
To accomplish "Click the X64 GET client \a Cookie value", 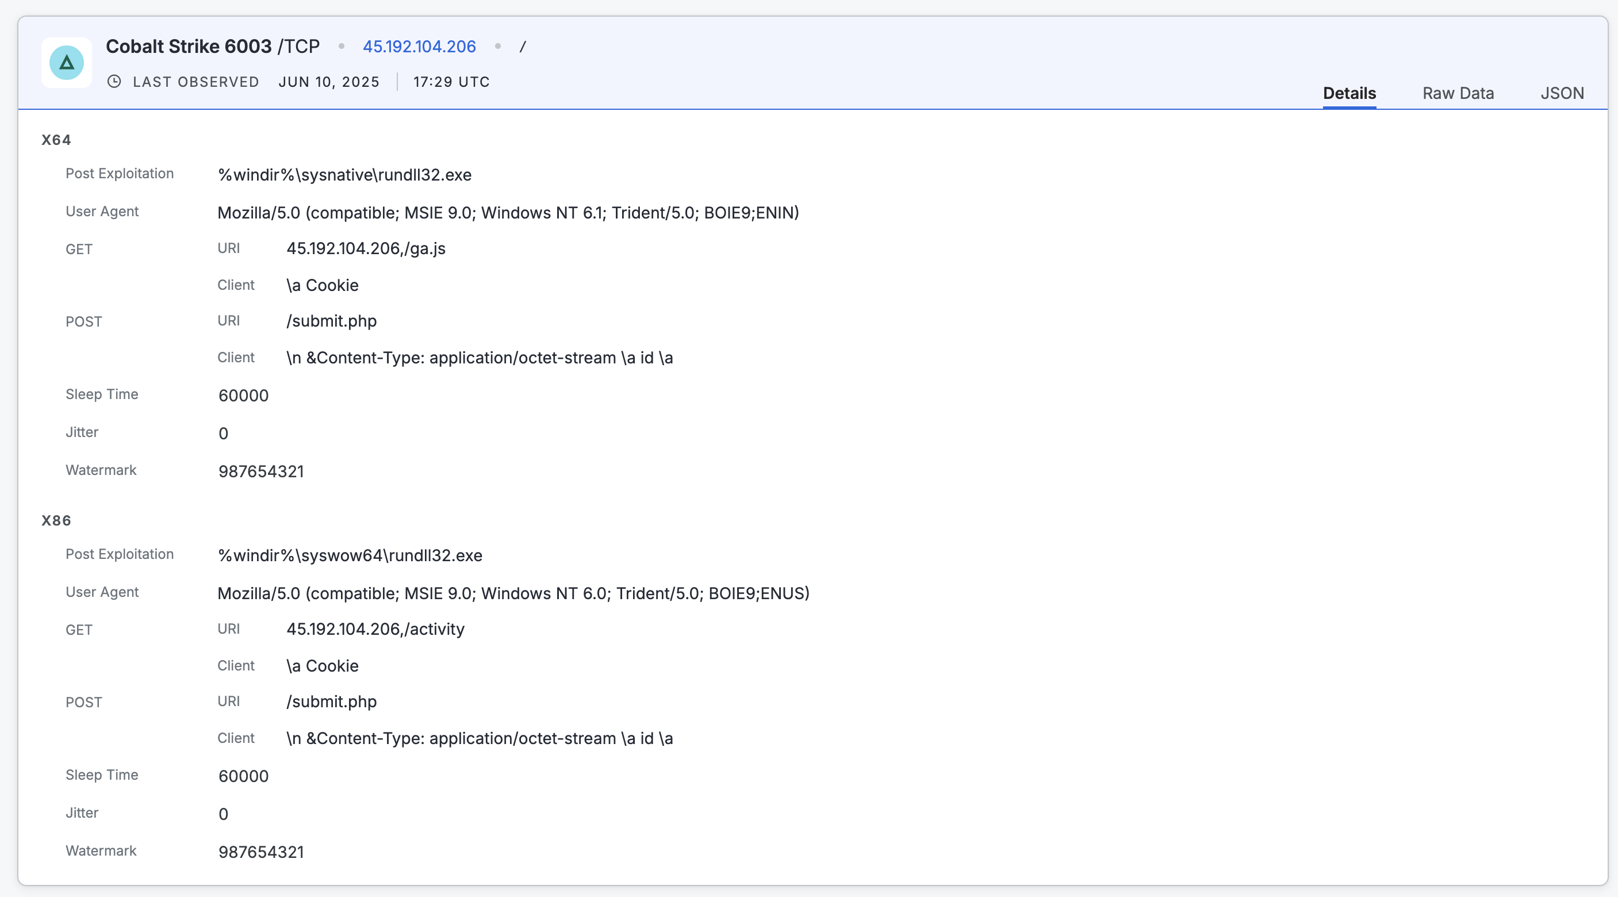I will (x=323, y=285).
